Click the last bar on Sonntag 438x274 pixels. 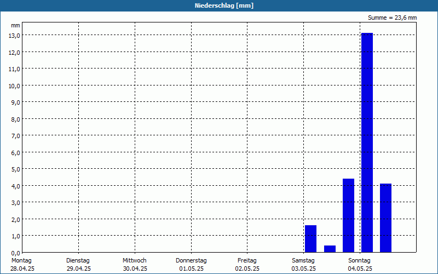(x=386, y=218)
